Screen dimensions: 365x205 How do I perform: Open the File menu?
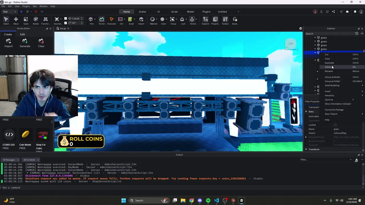tap(3, 6)
